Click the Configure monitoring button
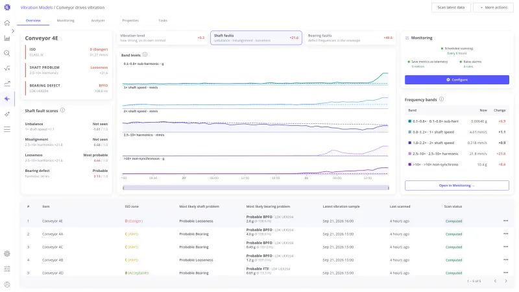Image resolution: width=519 pixels, height=292 pixels. click(x=457, y=79)
